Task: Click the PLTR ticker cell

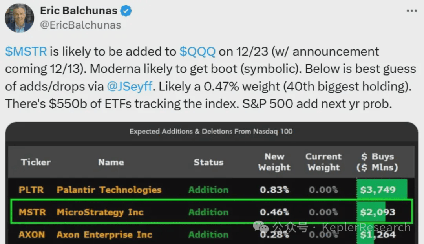Action: coord(32,190)
